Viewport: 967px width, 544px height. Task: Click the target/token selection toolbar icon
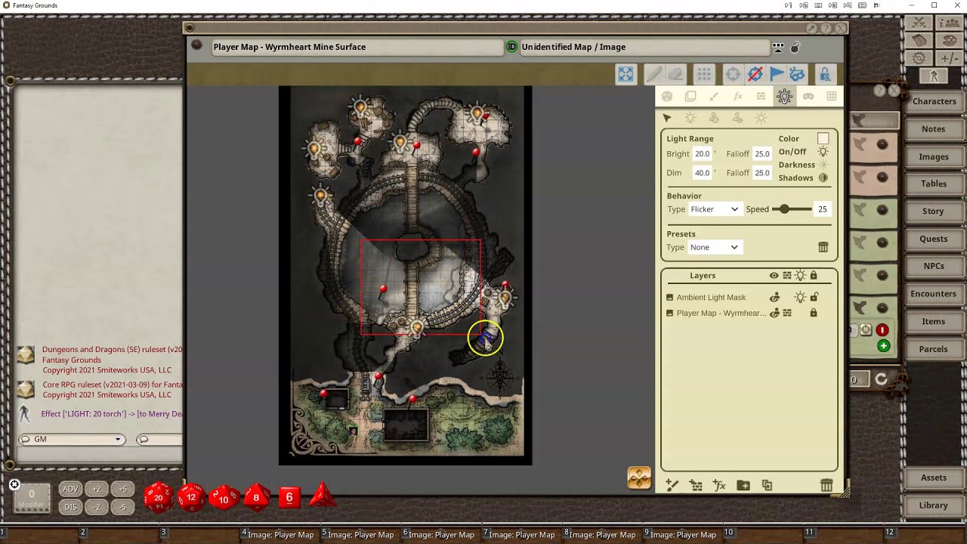point(733,74)
